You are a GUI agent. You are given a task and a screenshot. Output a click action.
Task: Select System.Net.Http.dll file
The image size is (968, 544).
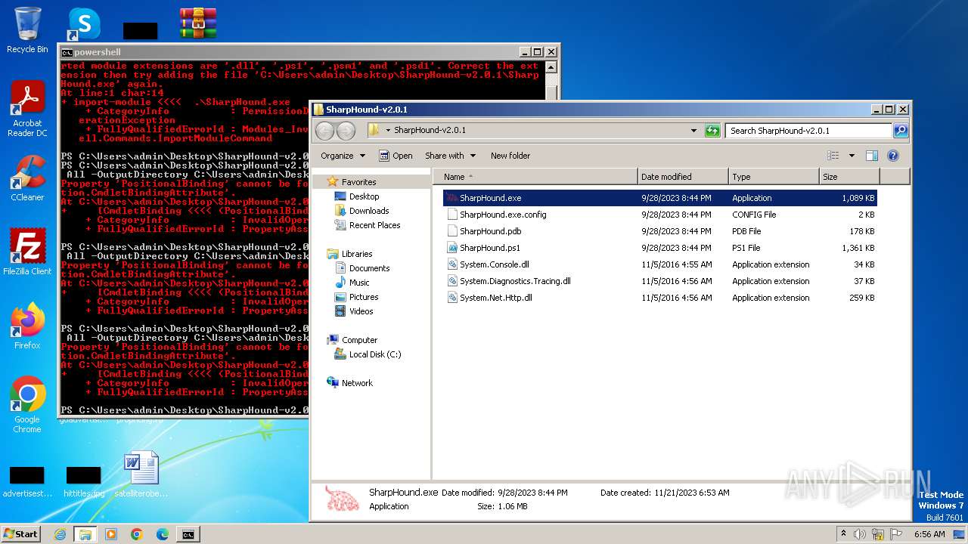[659, 298]
